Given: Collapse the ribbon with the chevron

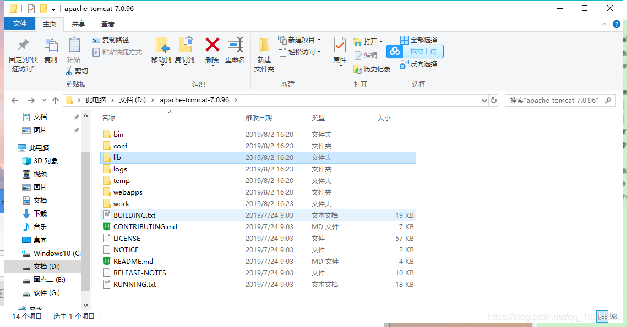Looking at the screenshot, I should 604,24.
